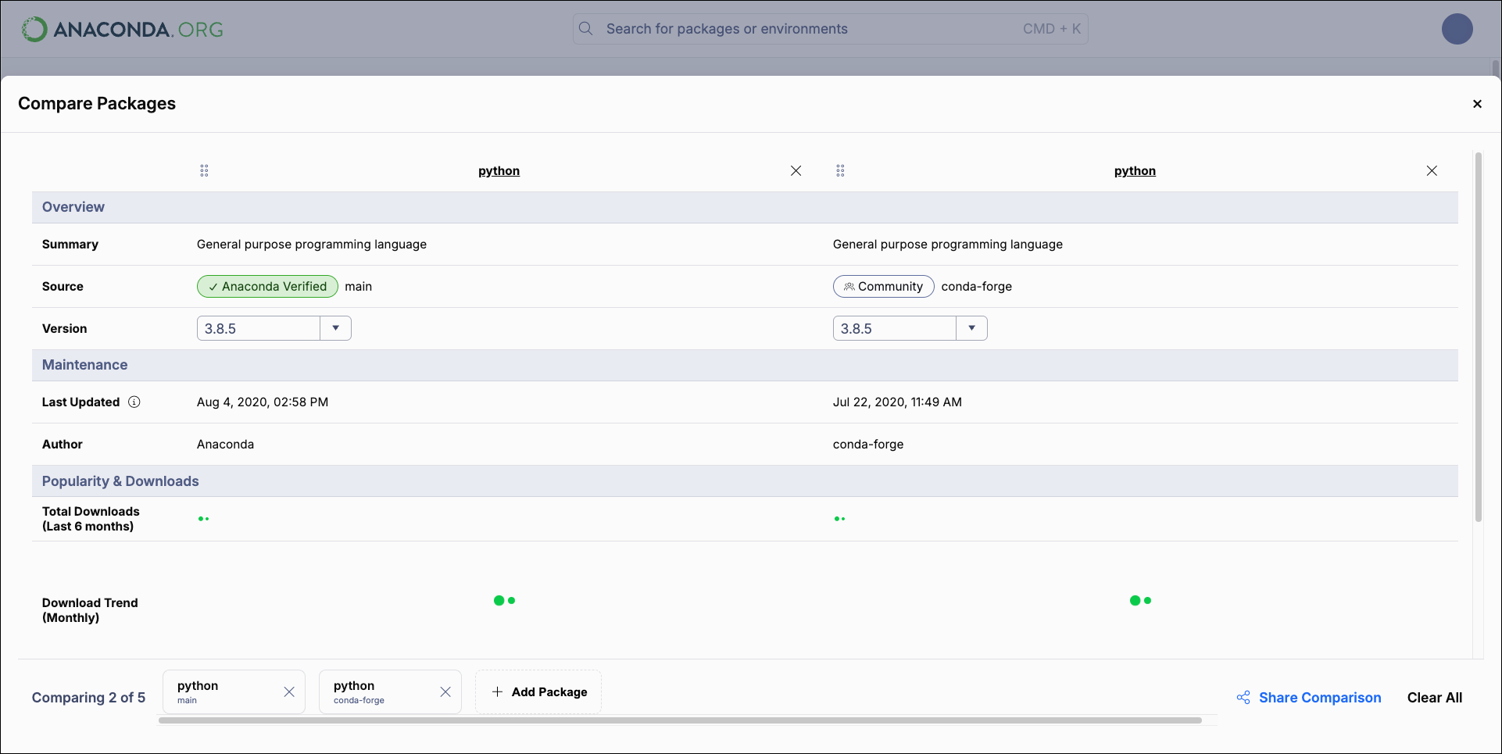Screen dimensions: 1502x754
Task: Remove the python main chip
Action: tap(289, 692)
